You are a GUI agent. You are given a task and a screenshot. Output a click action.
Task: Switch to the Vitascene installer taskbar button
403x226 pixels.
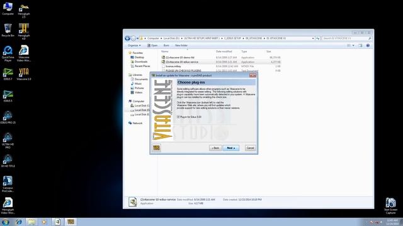point(71,222)
